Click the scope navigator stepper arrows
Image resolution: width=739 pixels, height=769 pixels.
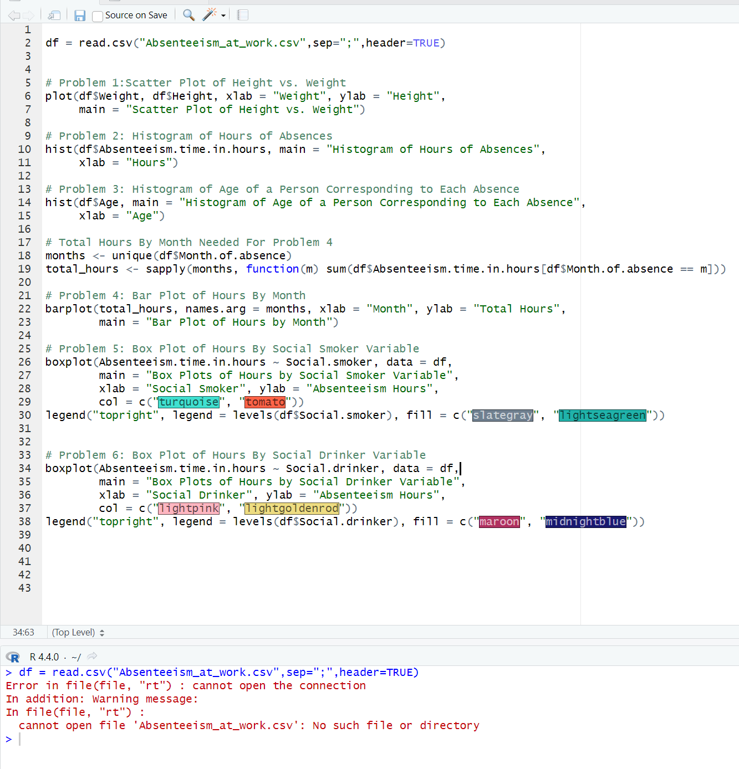[x=104, y=632]
